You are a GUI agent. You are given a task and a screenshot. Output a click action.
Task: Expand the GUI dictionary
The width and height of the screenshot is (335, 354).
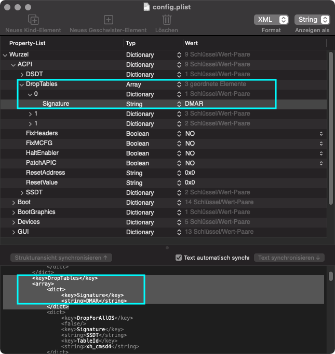(x=14, y=232)
